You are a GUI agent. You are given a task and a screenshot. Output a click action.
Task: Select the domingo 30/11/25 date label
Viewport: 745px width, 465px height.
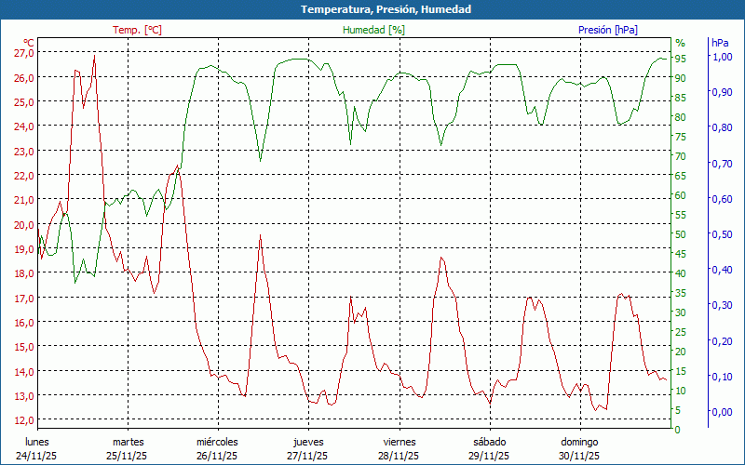pos(578,448)
